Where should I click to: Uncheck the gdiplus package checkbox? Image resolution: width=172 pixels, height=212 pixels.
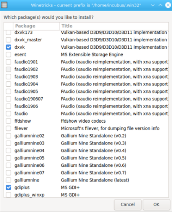8,187
